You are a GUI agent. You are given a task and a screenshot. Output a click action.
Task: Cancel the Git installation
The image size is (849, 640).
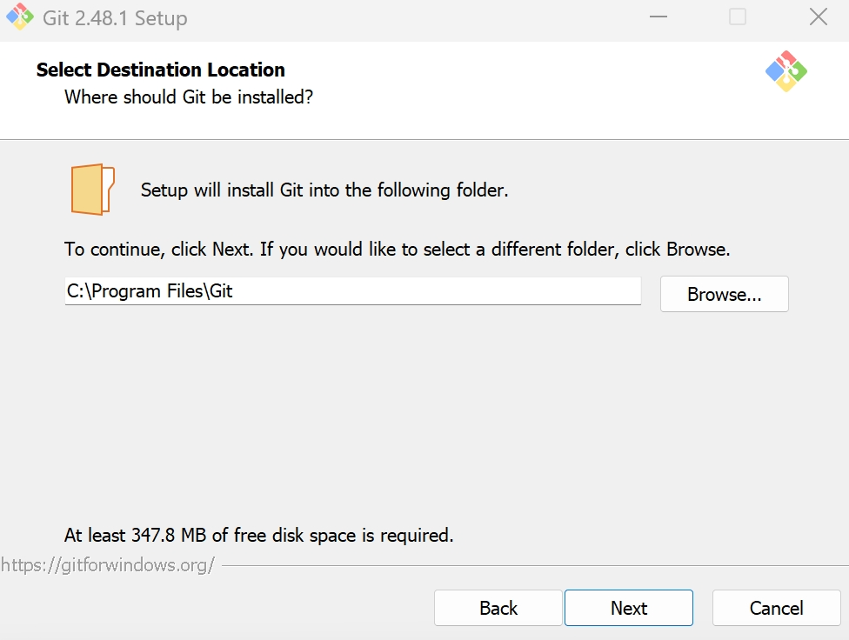click(776, 608)
